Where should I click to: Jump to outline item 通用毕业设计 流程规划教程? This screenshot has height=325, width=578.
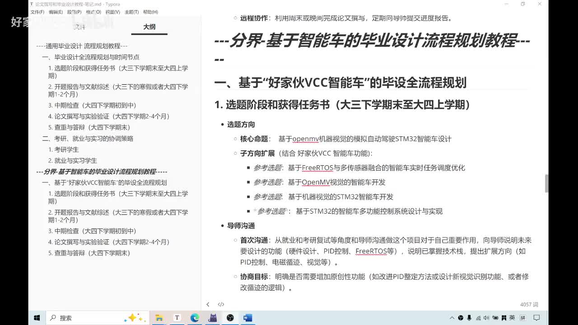tap(82, 46)
